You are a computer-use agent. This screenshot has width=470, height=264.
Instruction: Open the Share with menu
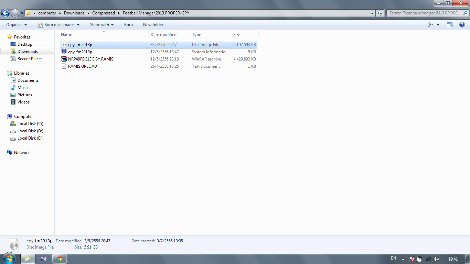click(x=102, y=25)
